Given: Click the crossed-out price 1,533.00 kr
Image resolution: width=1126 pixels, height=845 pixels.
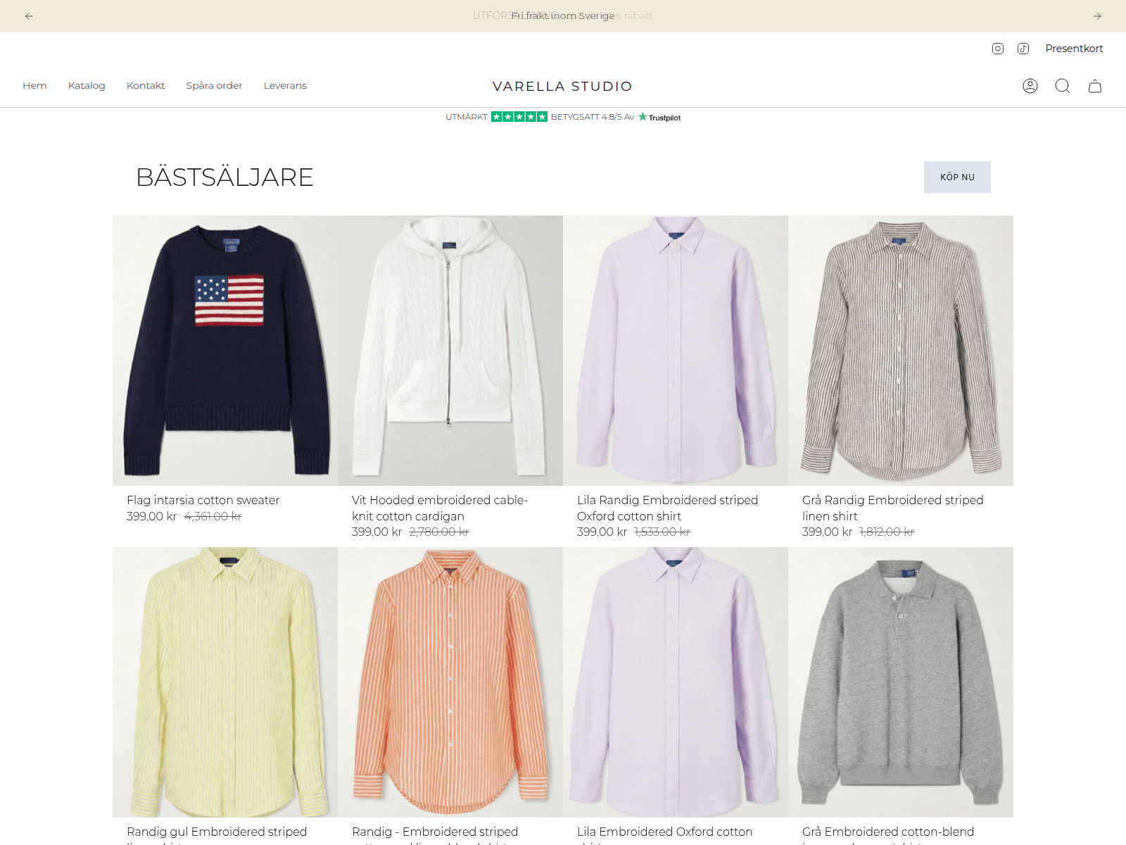Looking at the screenshot, I should pos(662,532).
